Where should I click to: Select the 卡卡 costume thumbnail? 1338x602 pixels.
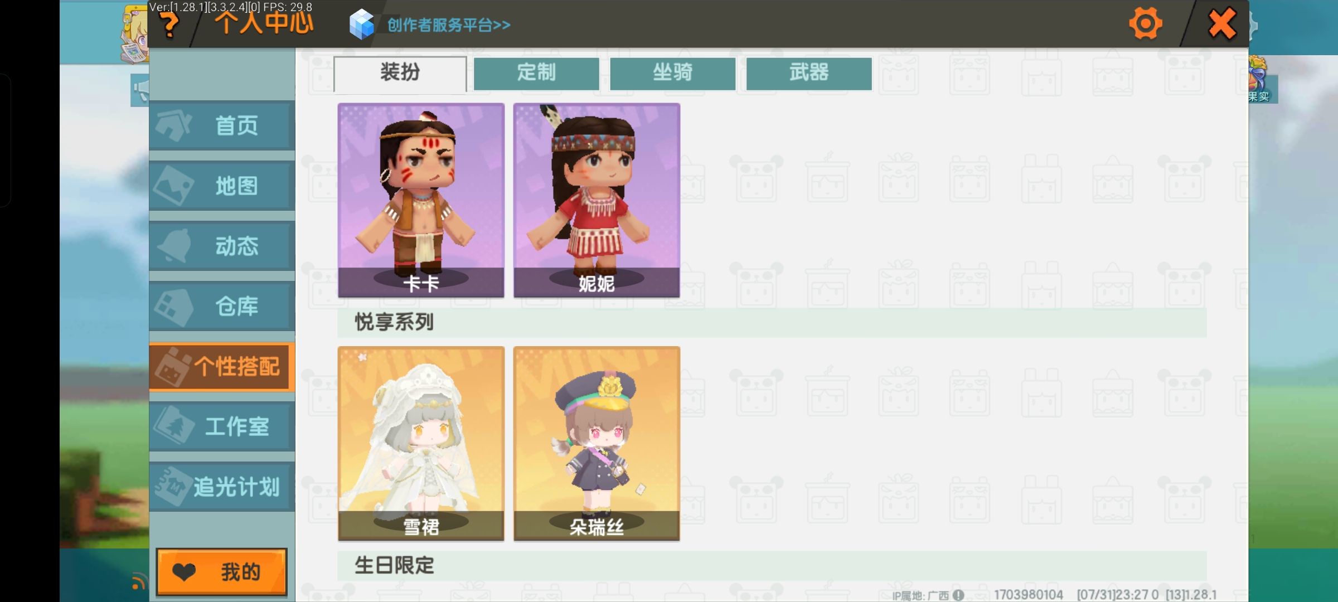tap(421, 200)
